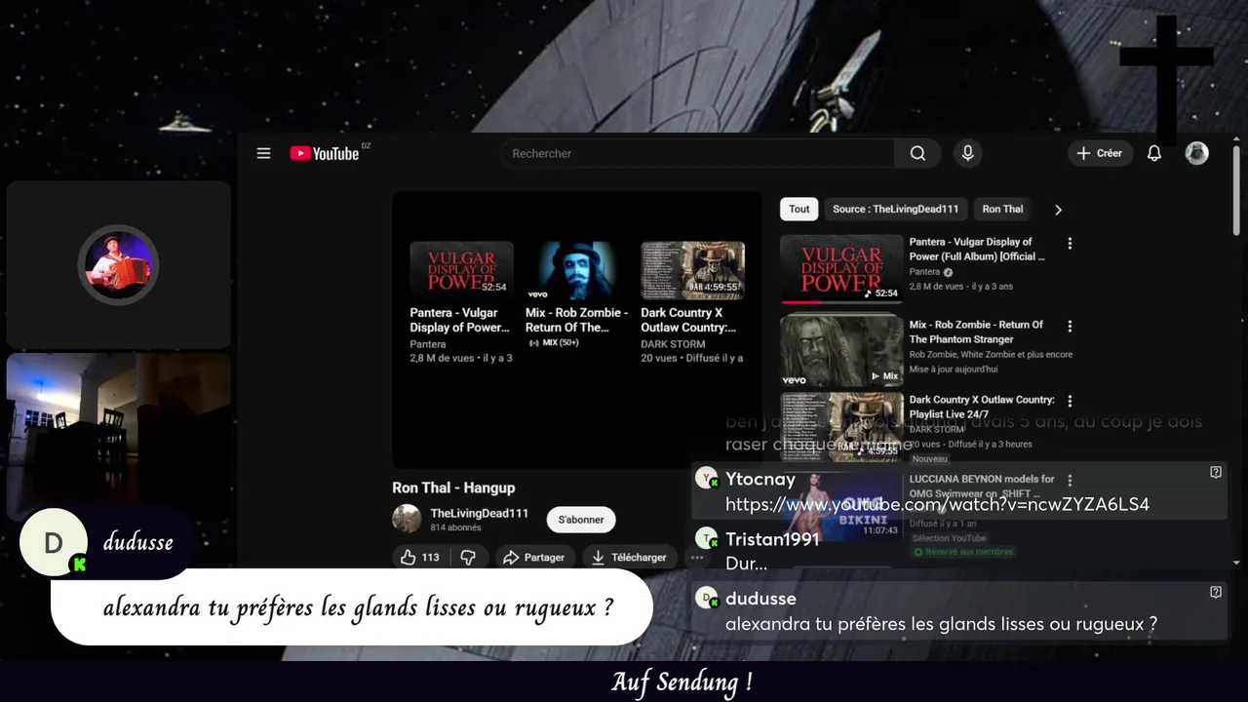Click the dudusse username in highlighted bubble
The image size is (1248, 702).
pyautogui.click(x=137, y=542)
